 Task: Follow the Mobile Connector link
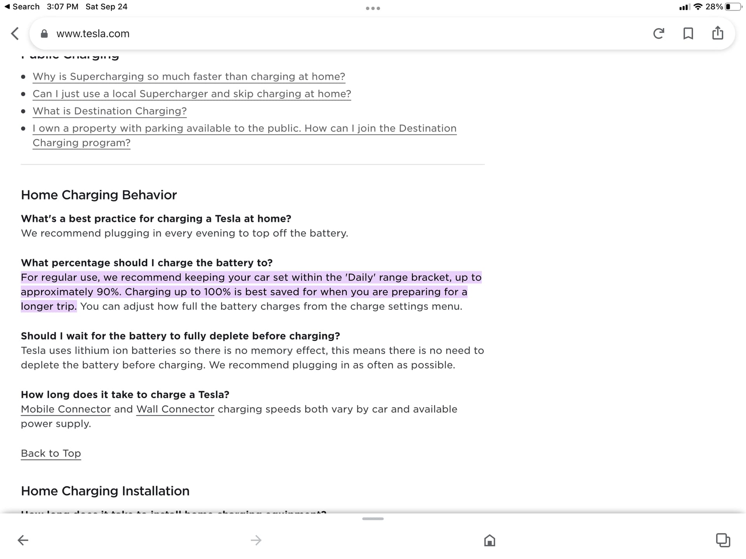pos(66,409)
